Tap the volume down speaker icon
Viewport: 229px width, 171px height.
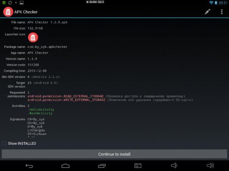174,165
